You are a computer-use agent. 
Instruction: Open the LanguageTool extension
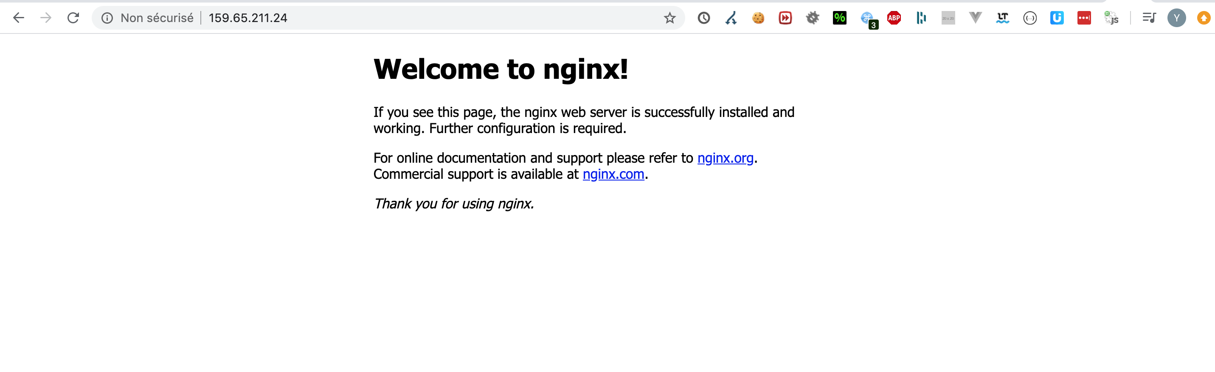[x=1002, y=18]
